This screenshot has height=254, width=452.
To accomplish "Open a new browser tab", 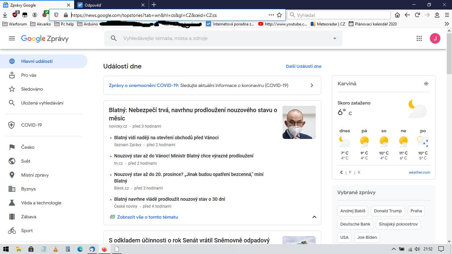I will pos(154,5).
